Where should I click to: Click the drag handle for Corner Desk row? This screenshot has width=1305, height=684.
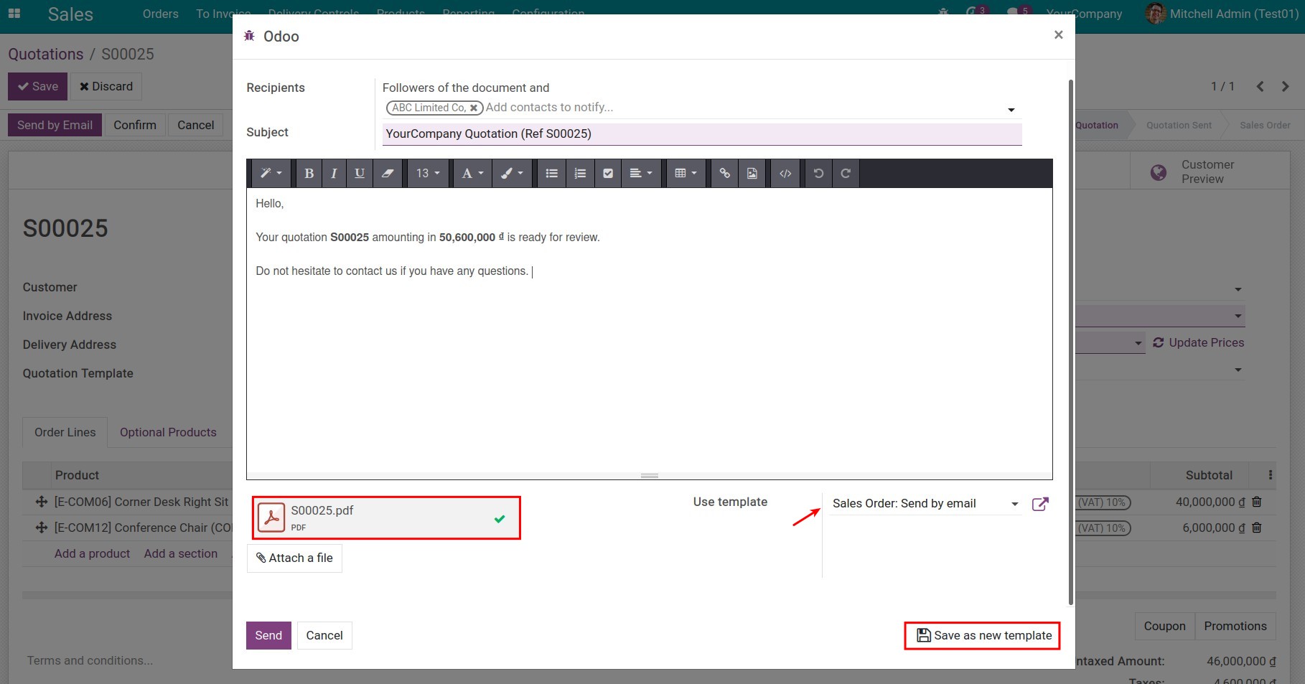point(41,502)
